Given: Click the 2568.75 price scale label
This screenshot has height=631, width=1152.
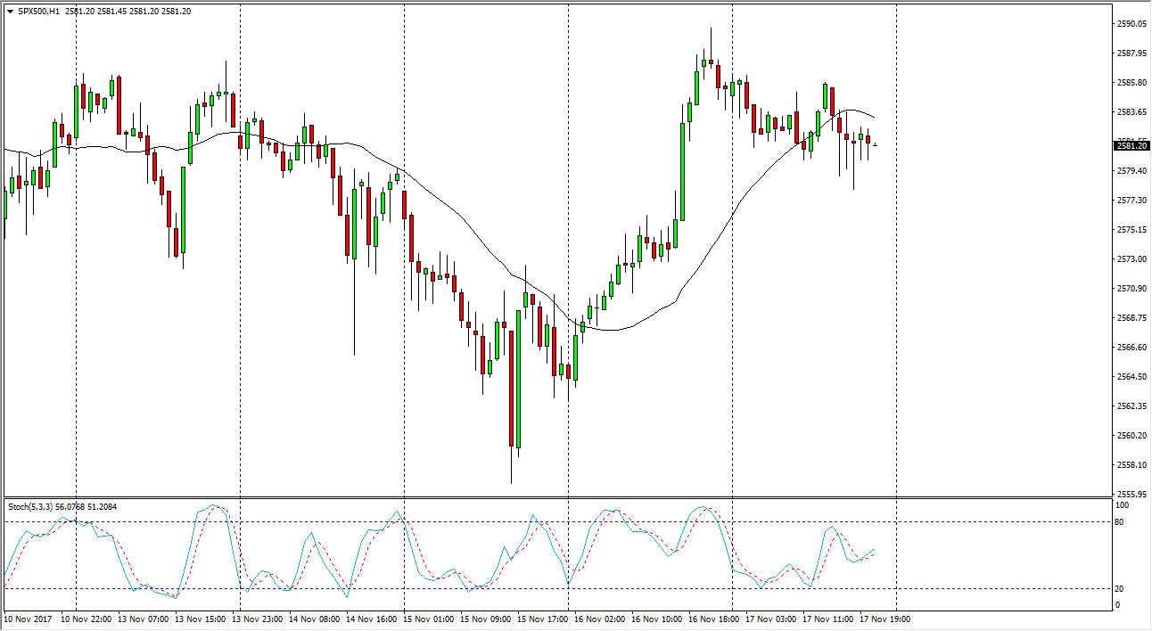Looking at the screenshot, I should click(x=1131, y=318).
